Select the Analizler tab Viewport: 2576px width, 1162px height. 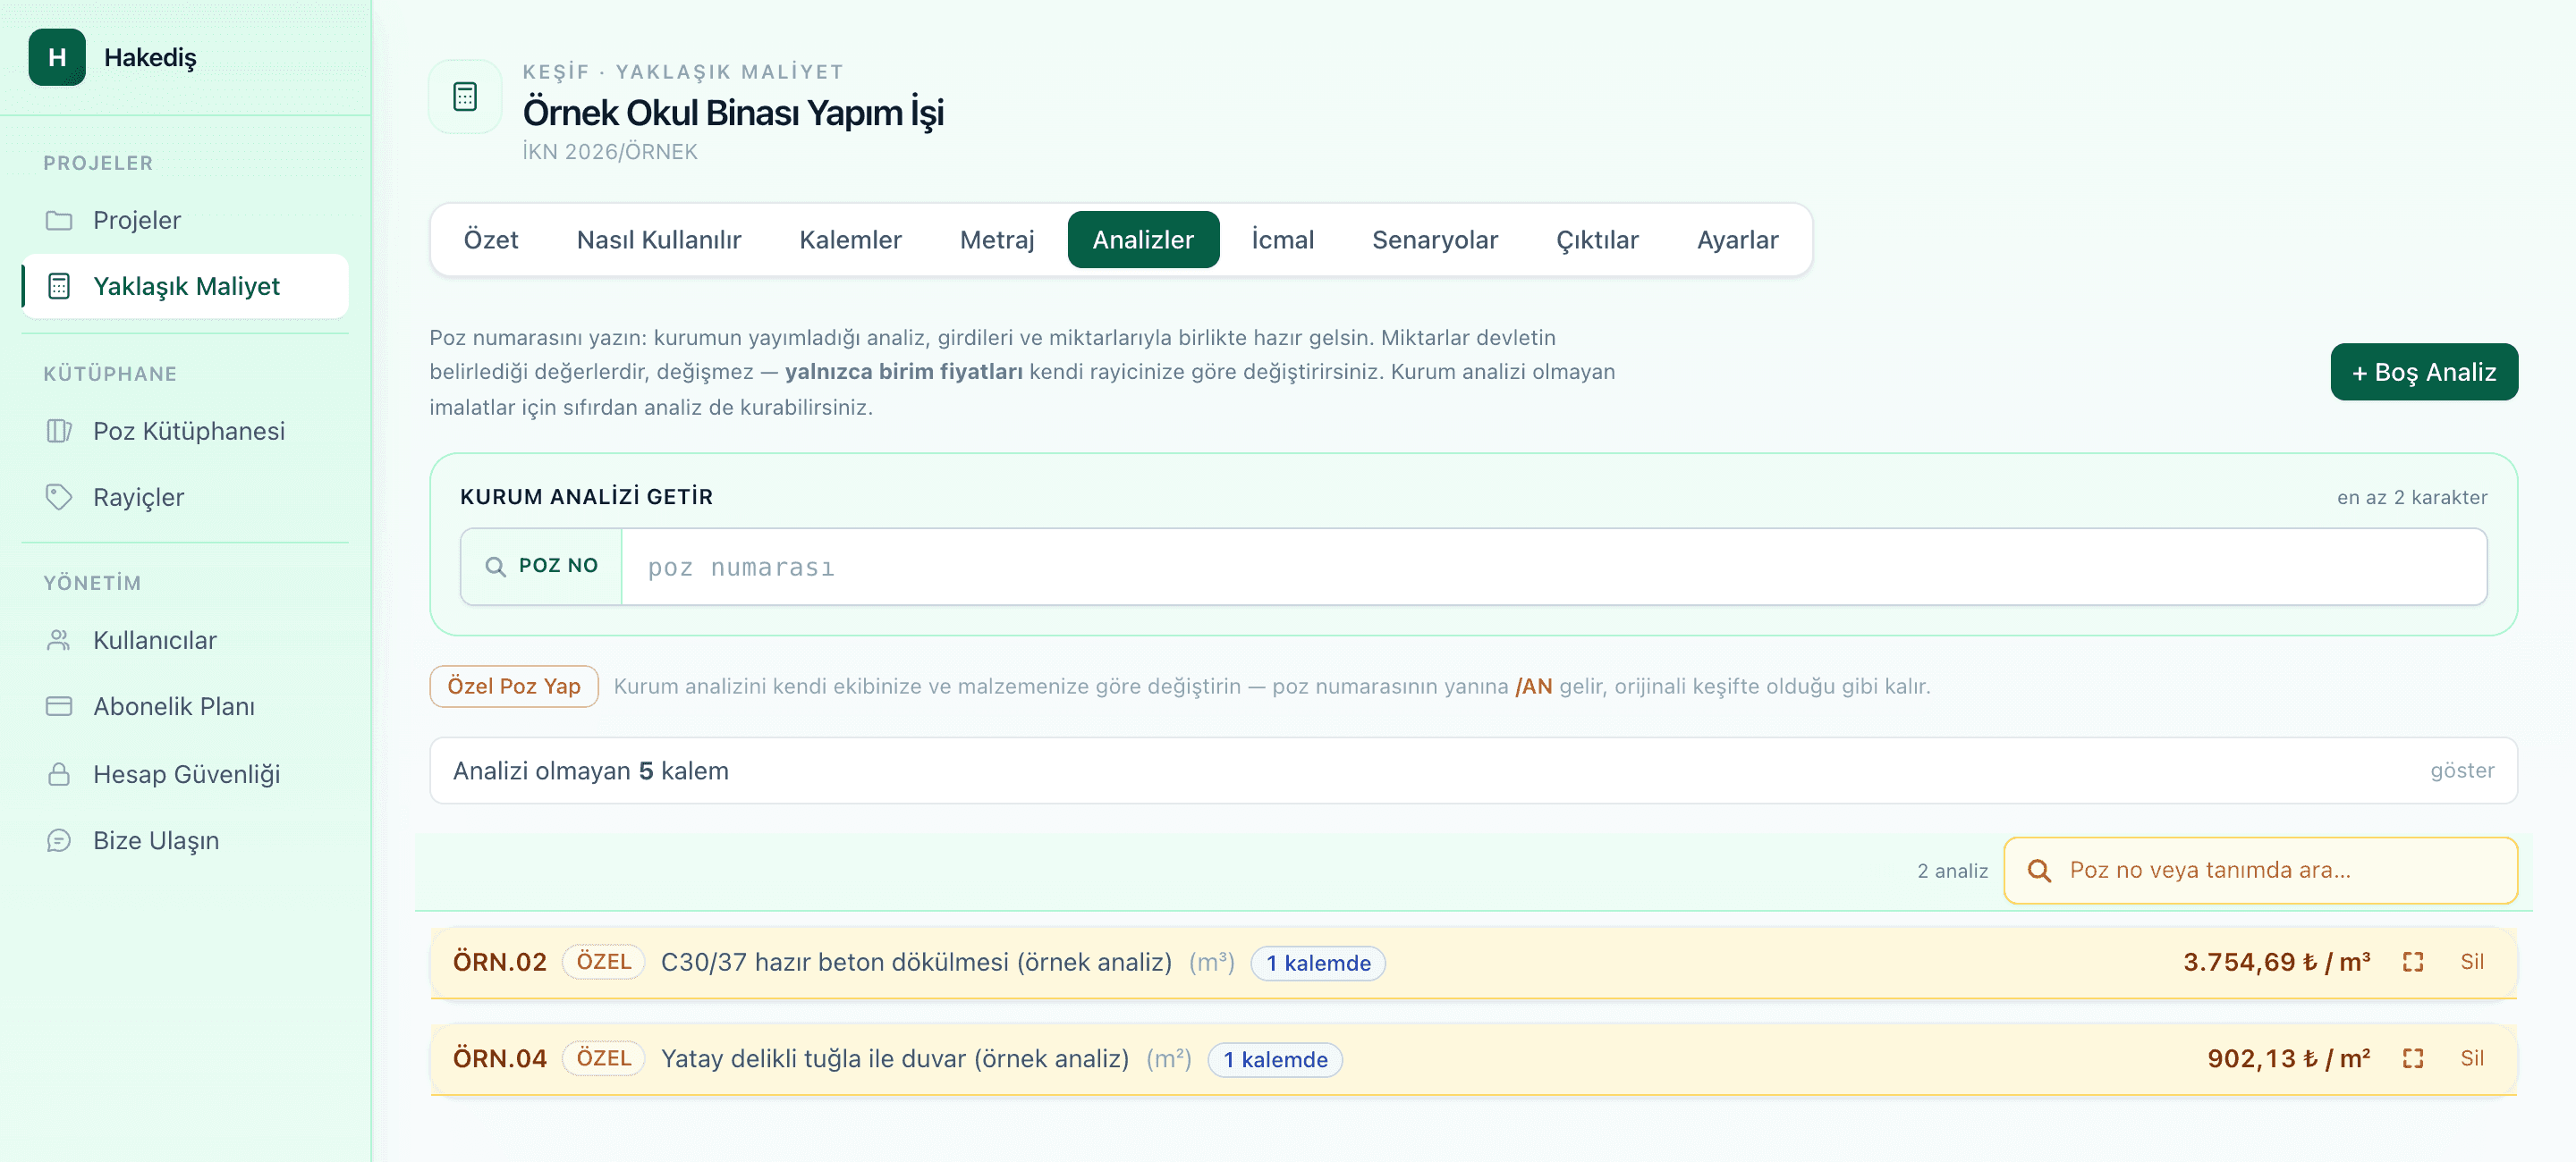tap(1143, 240)
